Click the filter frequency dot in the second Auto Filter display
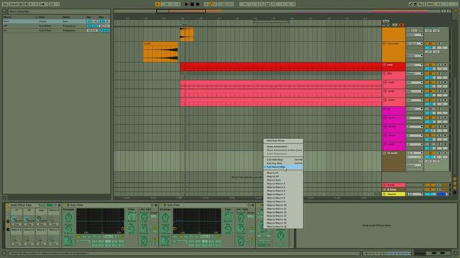Viewport: 460px width, 258px height. pos(175,229)
